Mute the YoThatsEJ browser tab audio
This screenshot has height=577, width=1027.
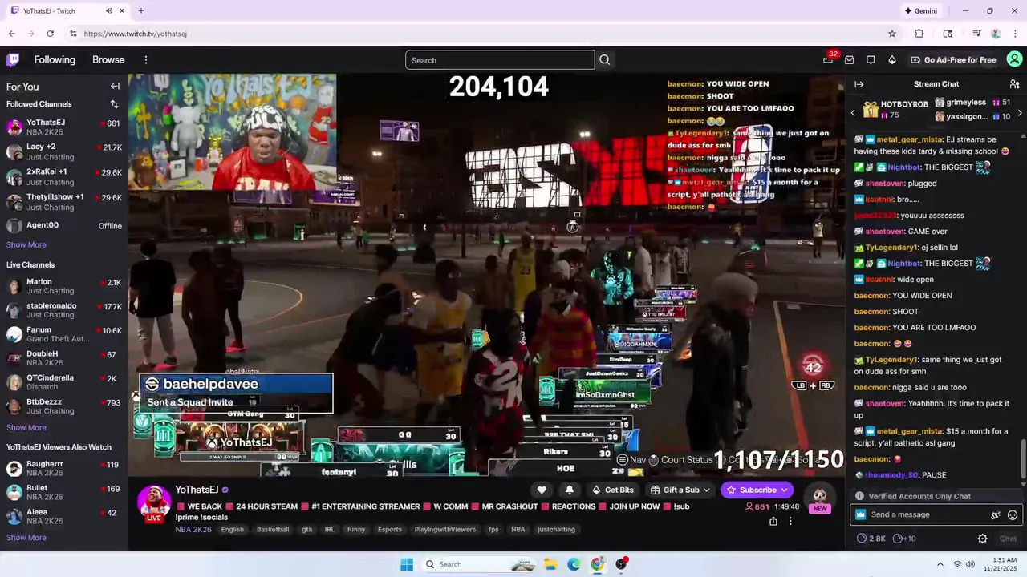[108, 11]
